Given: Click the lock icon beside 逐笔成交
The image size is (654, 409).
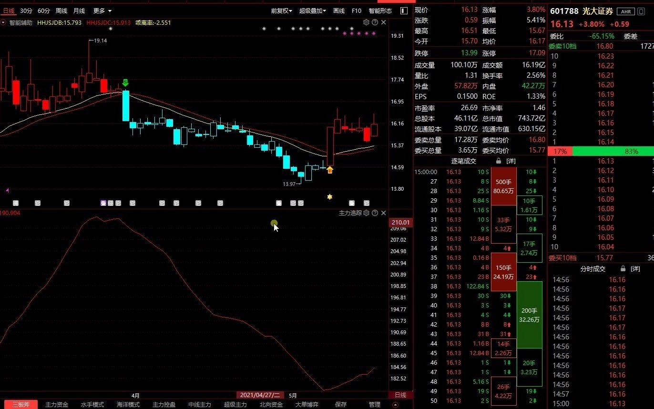Looking at the screenshot, I should pyautogui.click(x=499, y=161).
